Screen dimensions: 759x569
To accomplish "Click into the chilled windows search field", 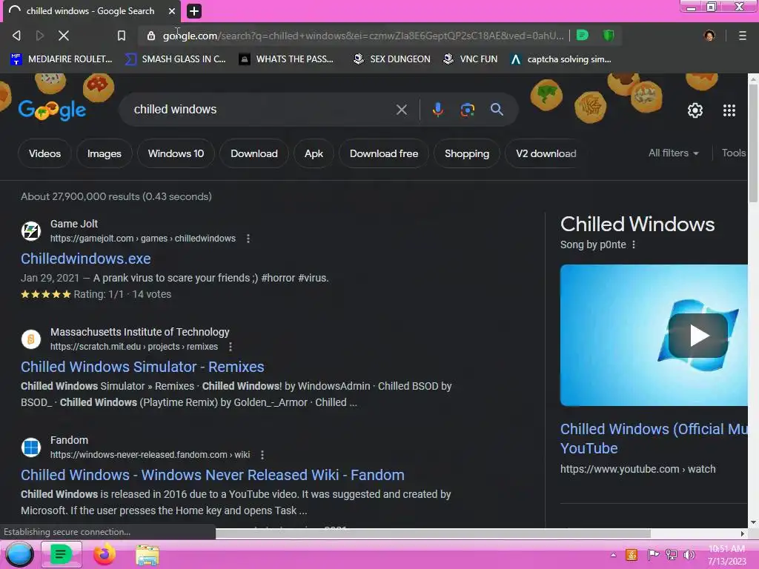I will click(262, 110).
